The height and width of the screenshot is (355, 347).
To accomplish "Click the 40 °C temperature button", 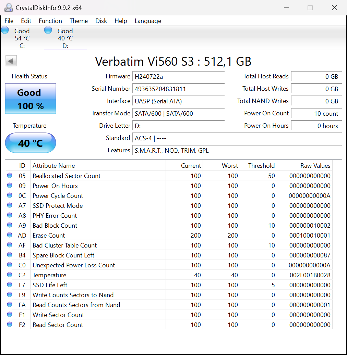I will 31,143.
